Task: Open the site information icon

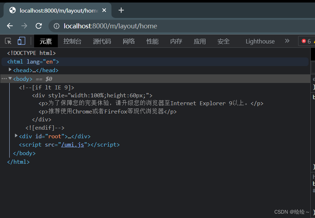Action: coord(57,26)
